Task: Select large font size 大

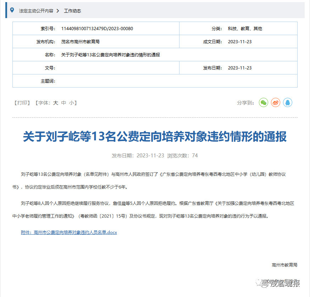Action: click(x=55, y=102)
